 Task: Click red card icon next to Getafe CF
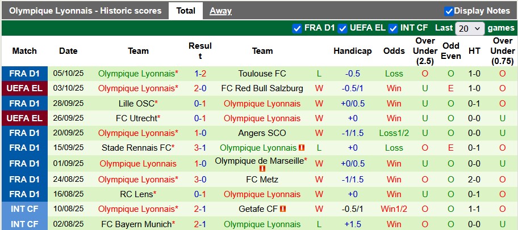tap(283, 209)
